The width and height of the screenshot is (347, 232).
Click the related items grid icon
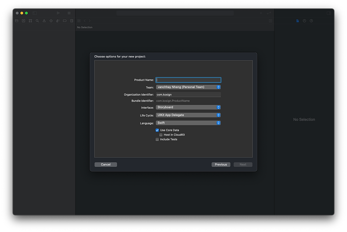tap(79, 21)
